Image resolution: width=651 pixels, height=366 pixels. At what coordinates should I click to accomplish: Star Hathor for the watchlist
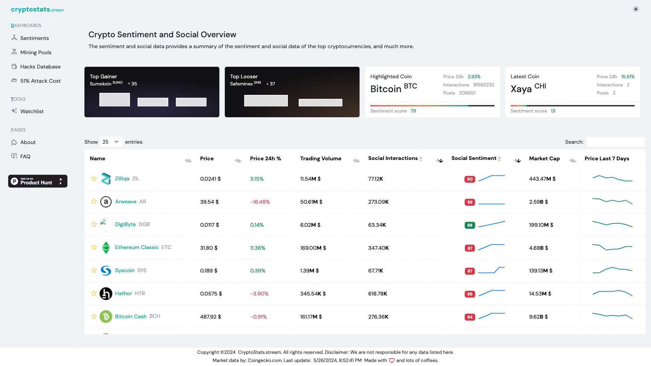pyautogui.click(x=94, y=293)
